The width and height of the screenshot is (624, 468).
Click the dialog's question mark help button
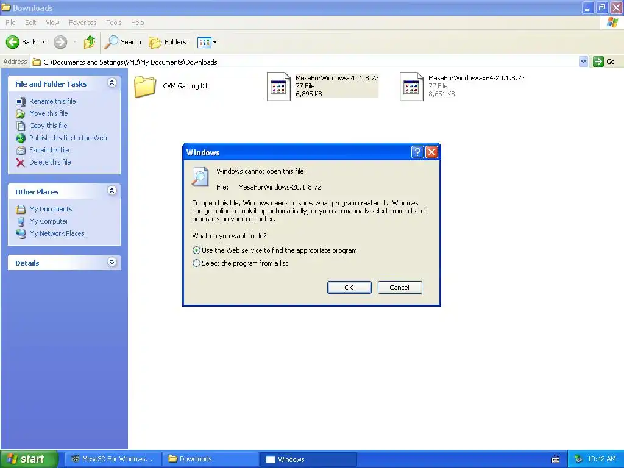pos(417,152)
